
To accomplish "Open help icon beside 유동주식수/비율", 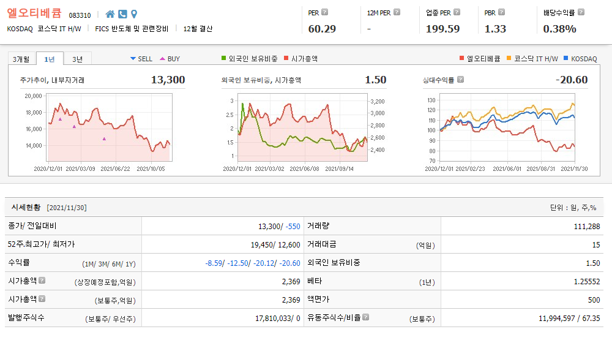I will [366, 317].
